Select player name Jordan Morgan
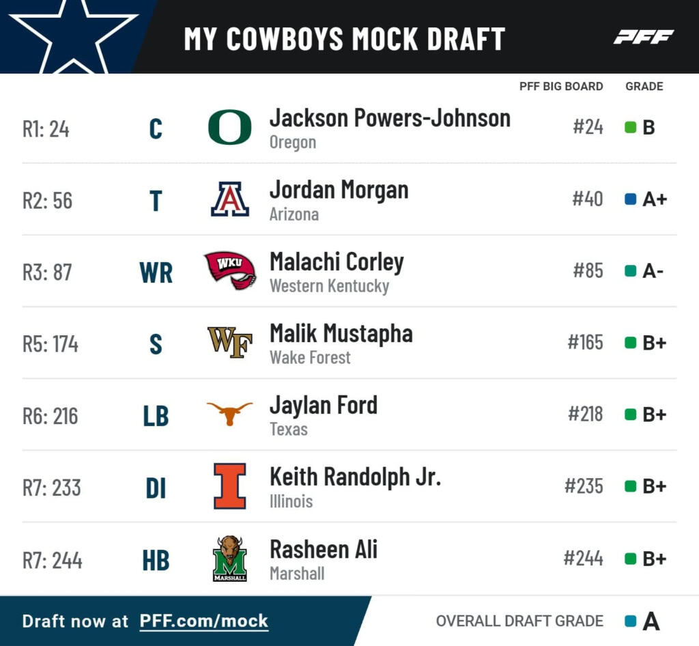The image size is (699, 646). [x=339, y=190]
